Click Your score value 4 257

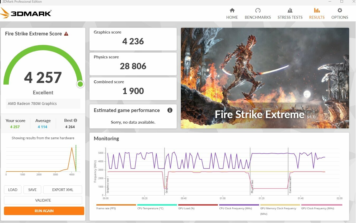15,127
